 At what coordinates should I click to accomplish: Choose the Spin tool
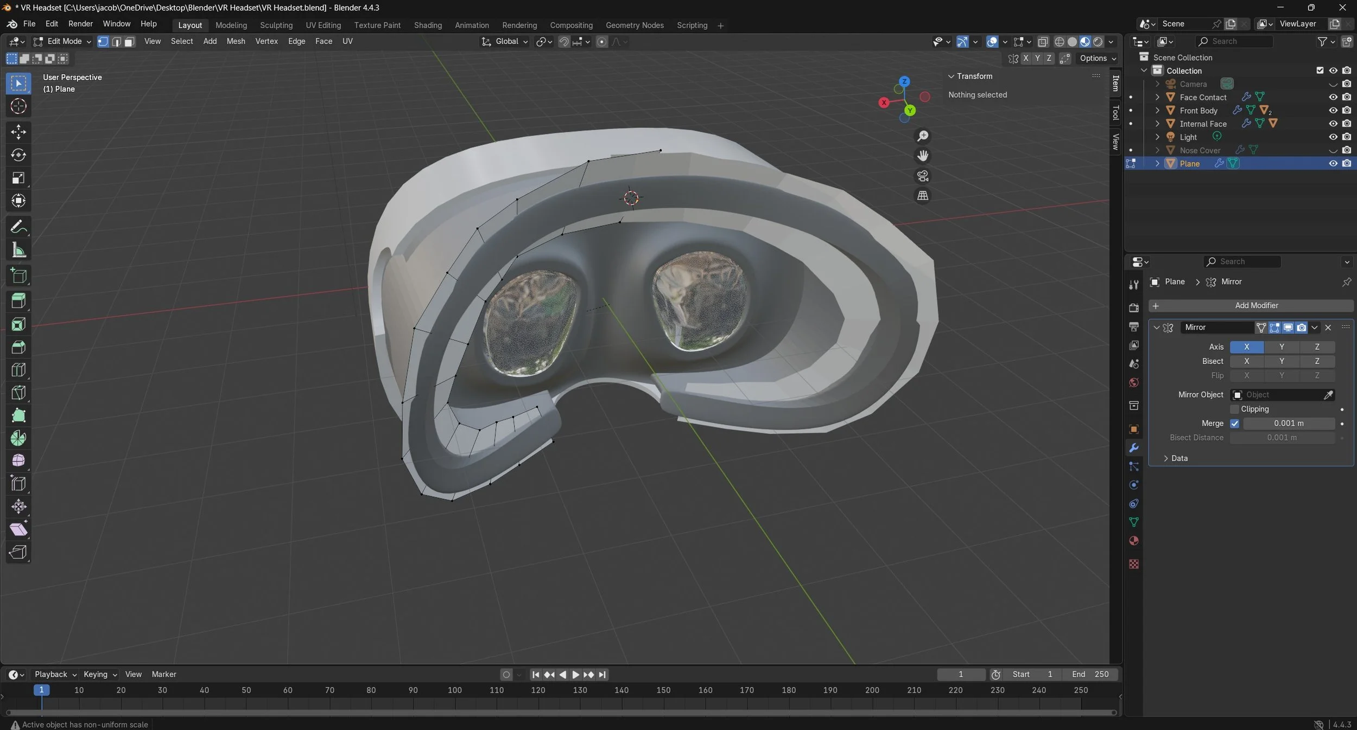click(18, 438)
